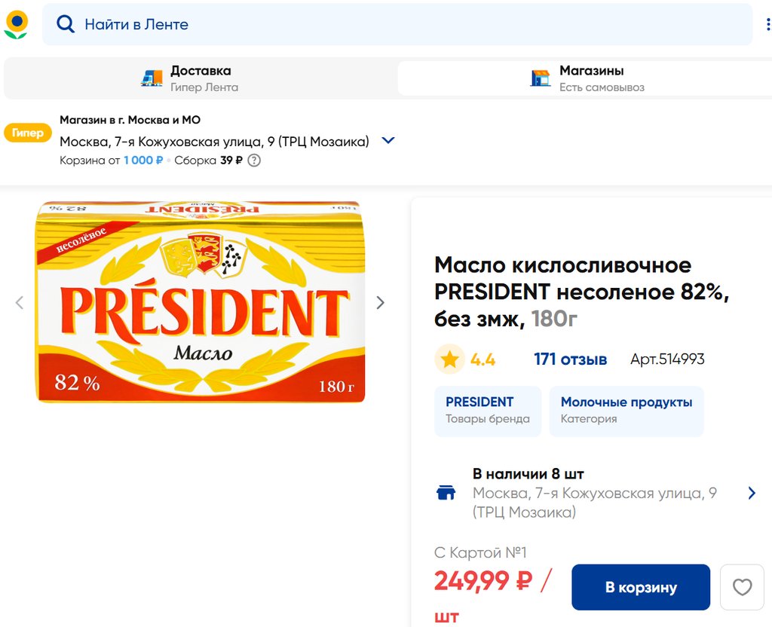Expand store availability details arrow

click(751, 493)
